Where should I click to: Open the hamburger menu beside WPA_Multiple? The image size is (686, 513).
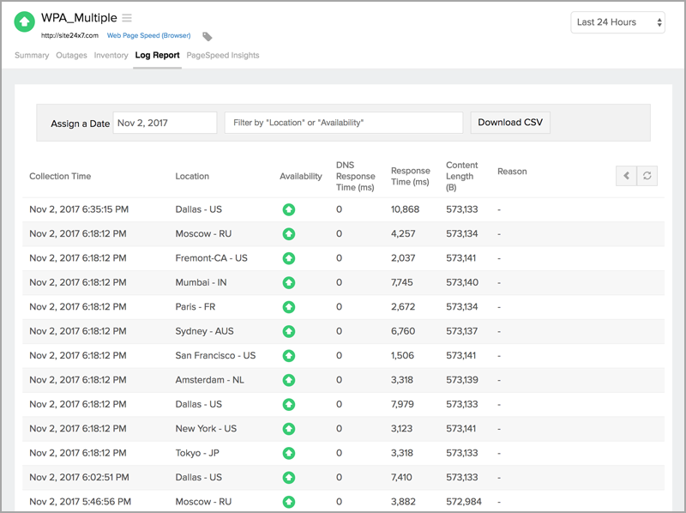tap(127, 18)
